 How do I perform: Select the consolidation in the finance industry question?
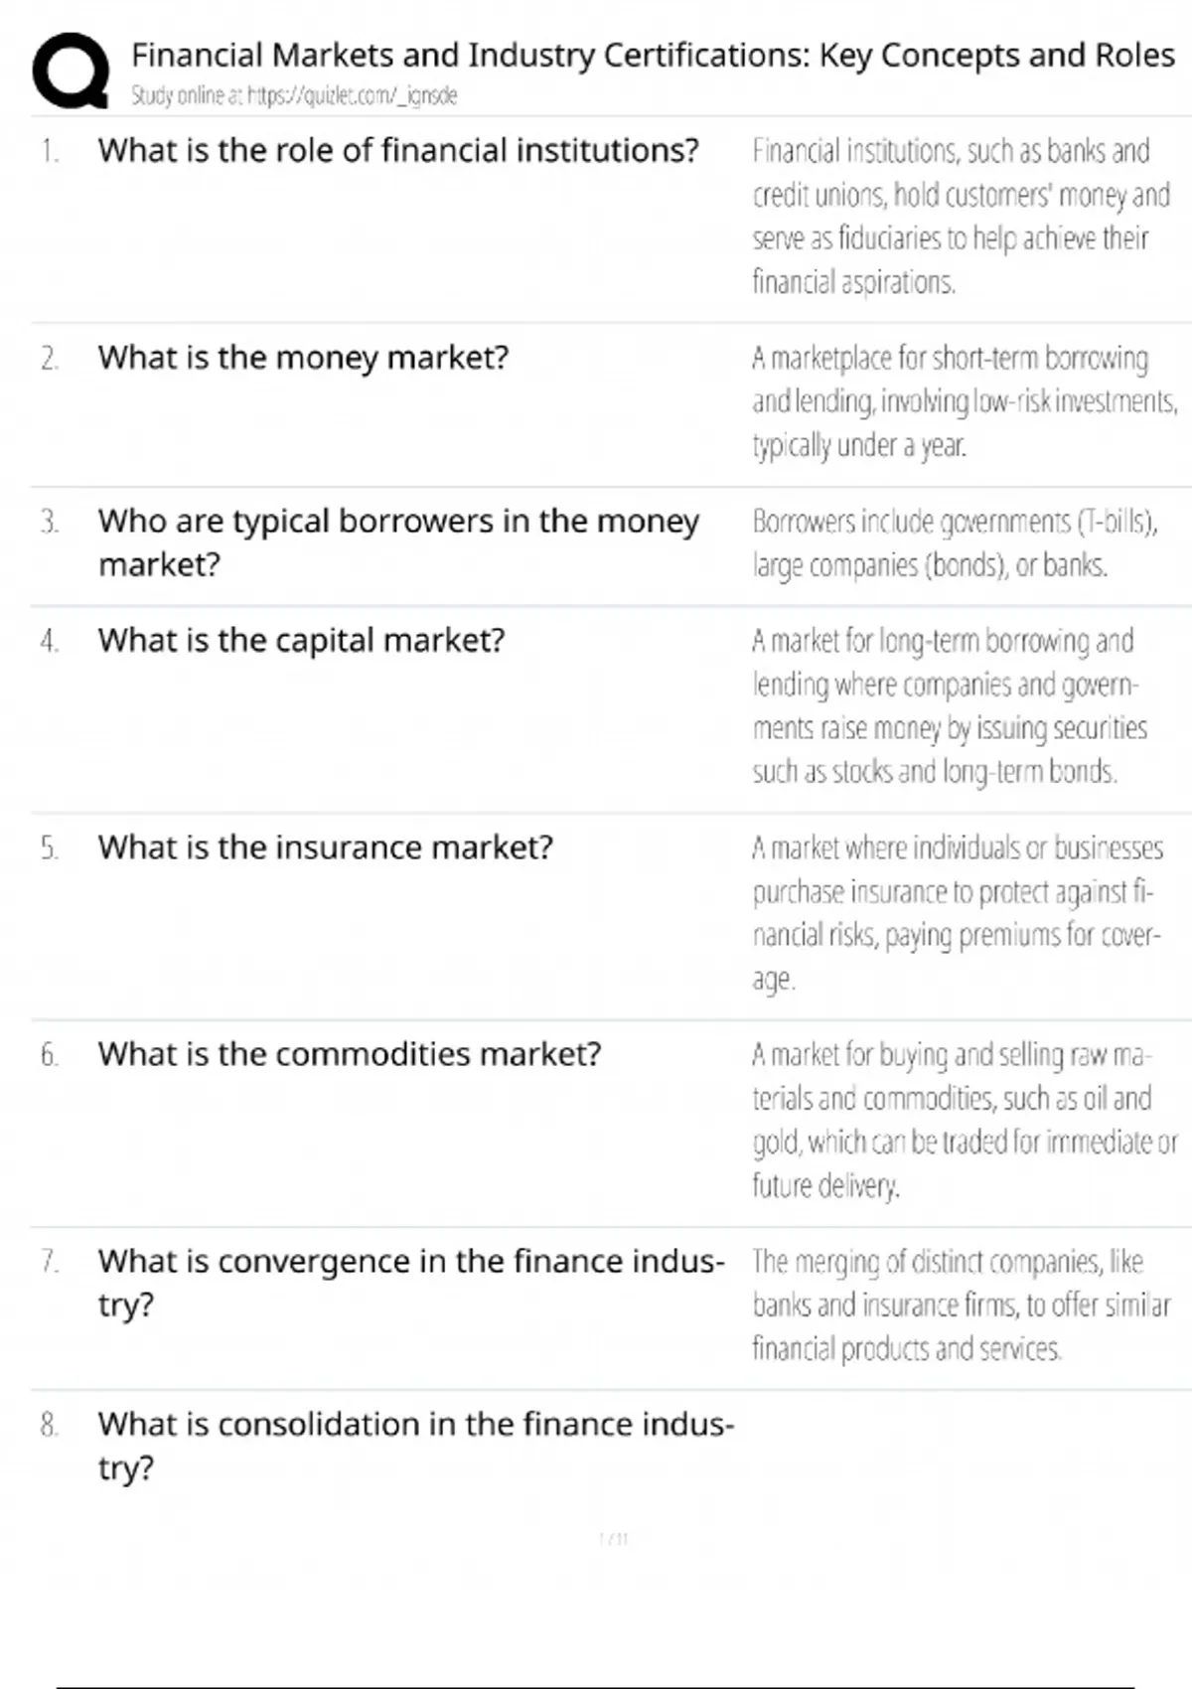(x=415, y=1446)
